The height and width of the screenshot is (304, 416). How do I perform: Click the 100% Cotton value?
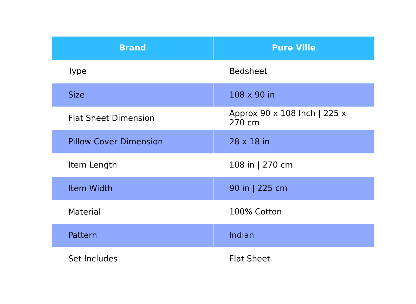pyautogui.click(x=255, y=212)
